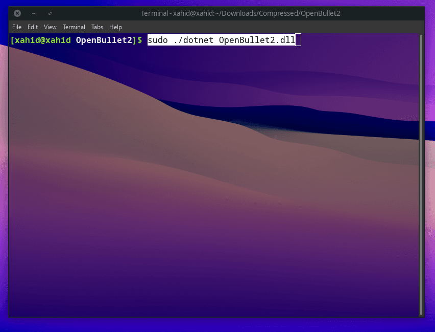Click the purple desktop background edge
The width and height of the screenshot is (435, 332).
tap(430, 205)
